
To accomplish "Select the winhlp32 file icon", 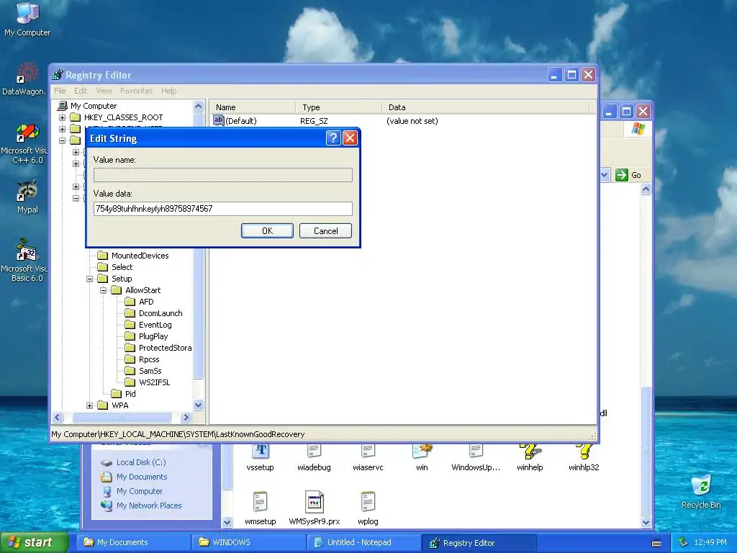I will tap(584, 451).
